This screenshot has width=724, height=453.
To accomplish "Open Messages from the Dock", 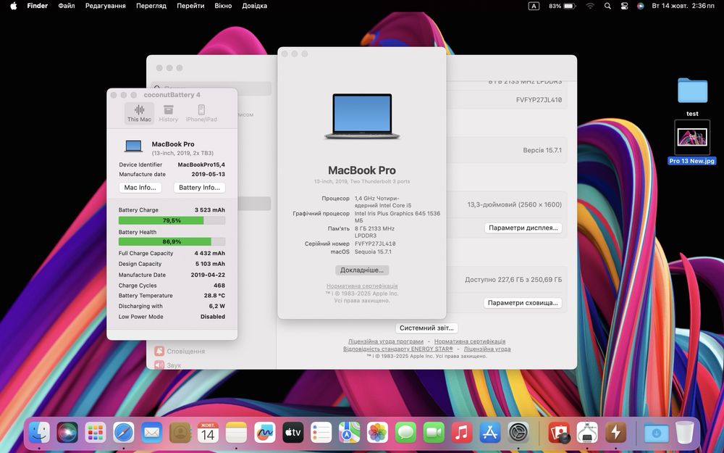I will pos(405,433).
